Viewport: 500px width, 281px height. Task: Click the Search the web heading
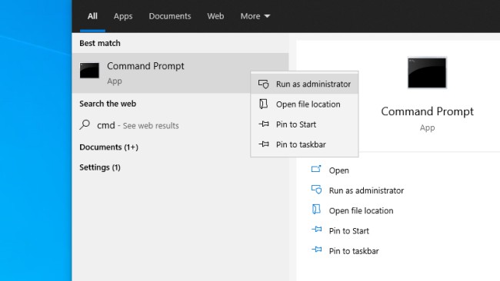(x=108, y=104)
